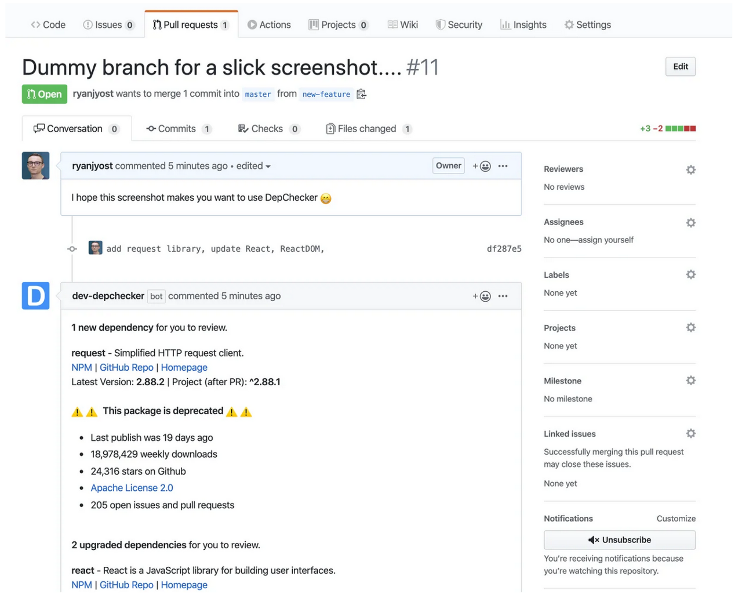This screenshot has width=742, height=601.
Task: Open the Actions repository tab
Action: pyautogui.click(x=269, y=25)
